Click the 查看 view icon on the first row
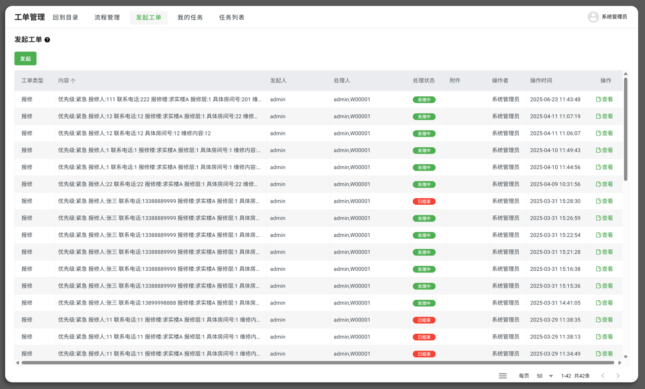Image resolution: width=645 pixels, height=389 pixels. (605, 99)
